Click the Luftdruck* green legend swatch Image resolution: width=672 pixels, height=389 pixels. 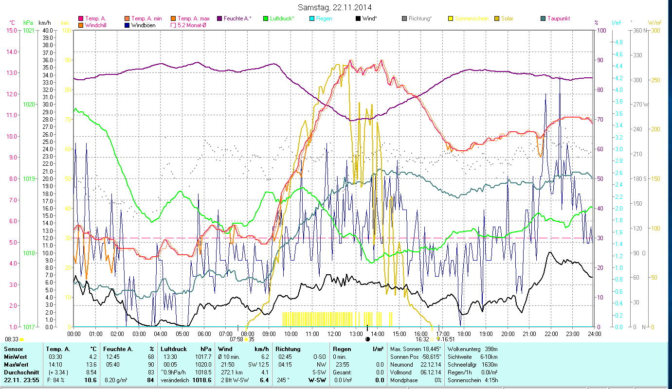point(265,18)
